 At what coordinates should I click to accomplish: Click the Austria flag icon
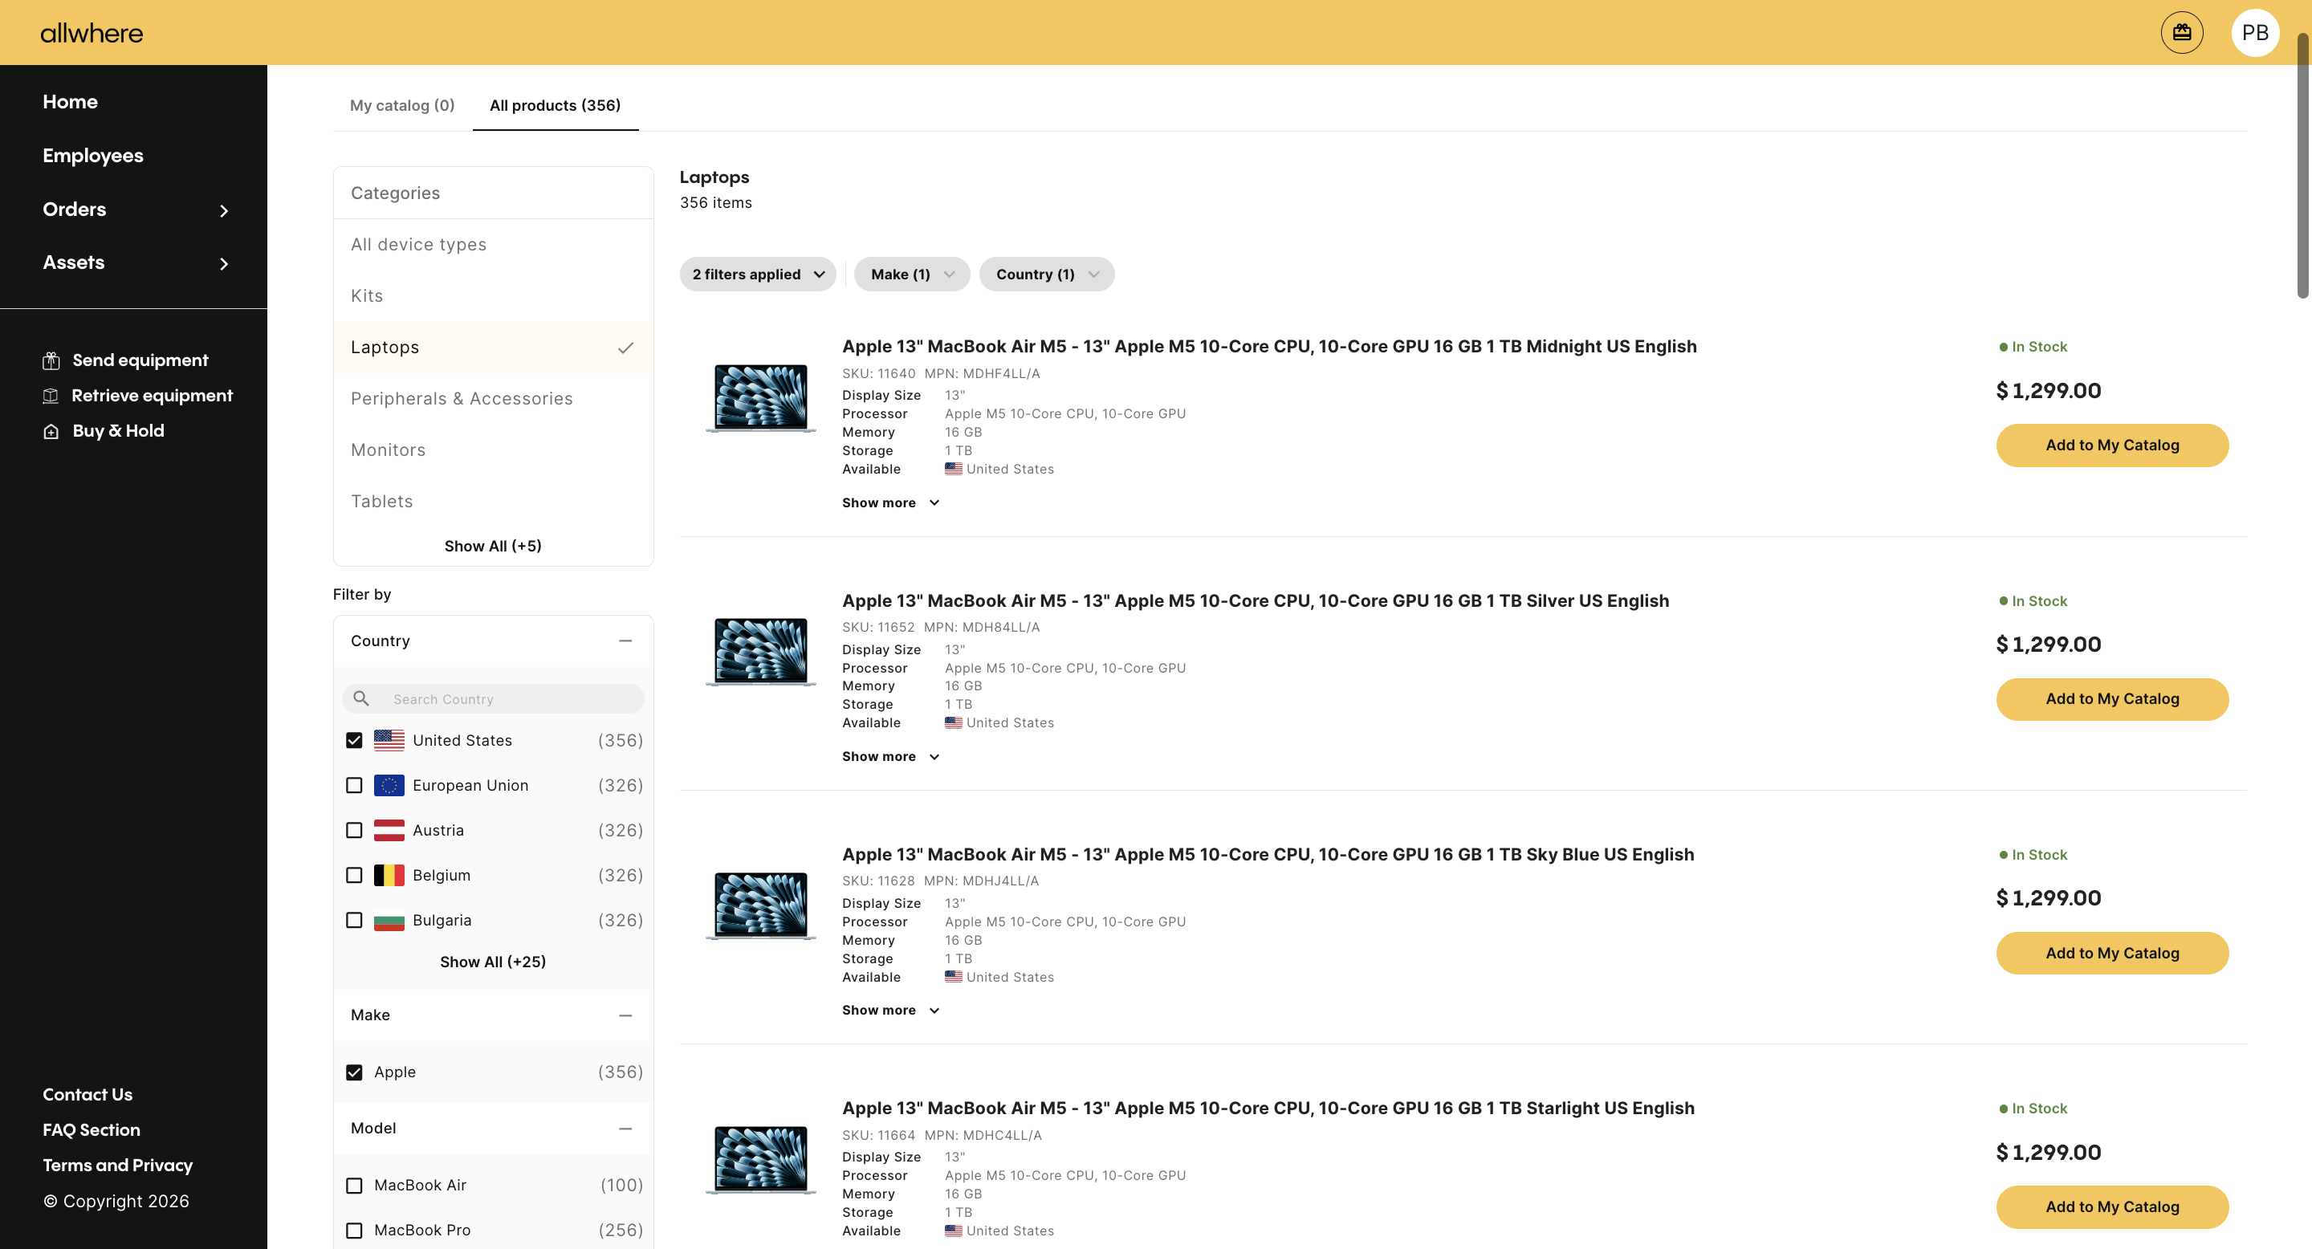[x=389, y=830]
